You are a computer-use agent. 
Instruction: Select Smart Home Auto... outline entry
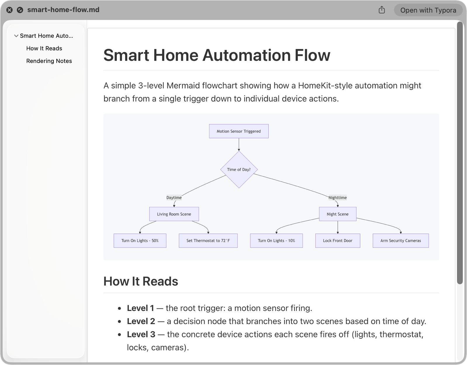(46, 36)
